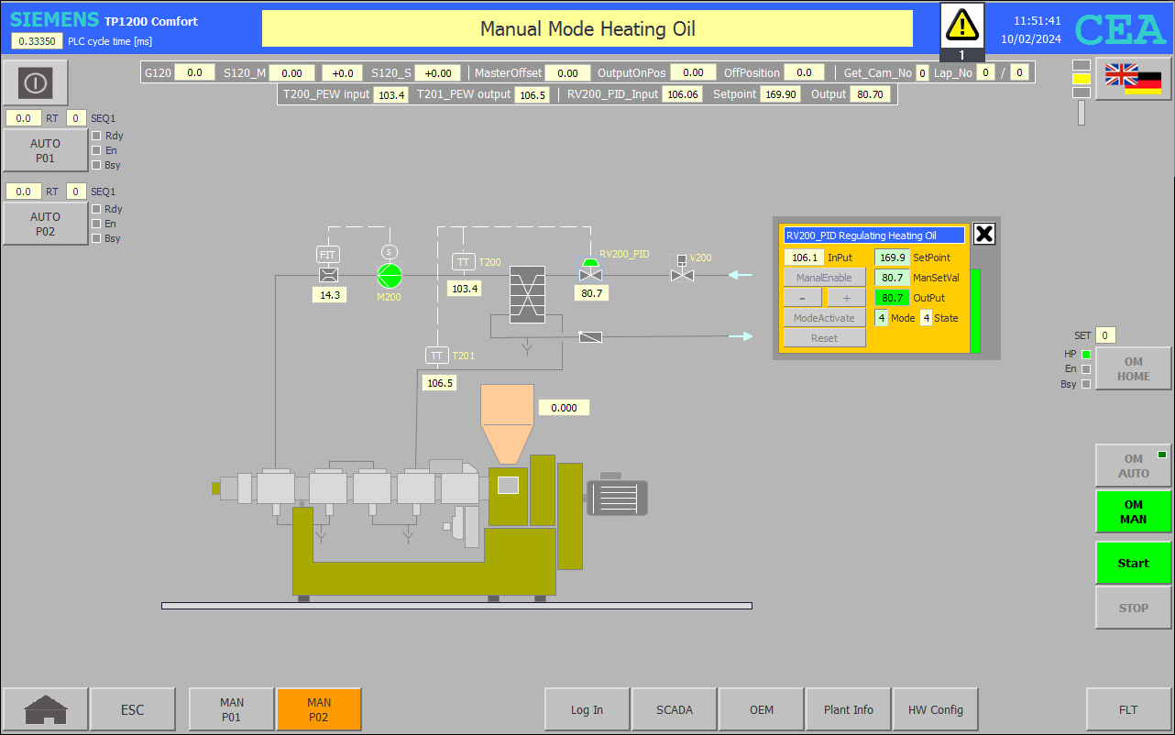Viewport: 1175px width, 735px height.
Task: Toggle the Rdy checkbox for AUTO P01
Action: pyautogui.click(x=96, y=136)
